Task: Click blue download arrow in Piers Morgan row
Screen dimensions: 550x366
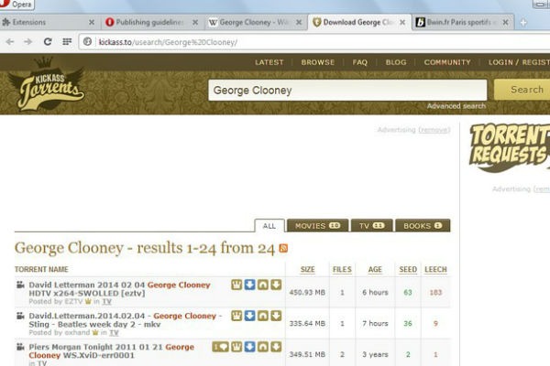Action: click(249, 347)
